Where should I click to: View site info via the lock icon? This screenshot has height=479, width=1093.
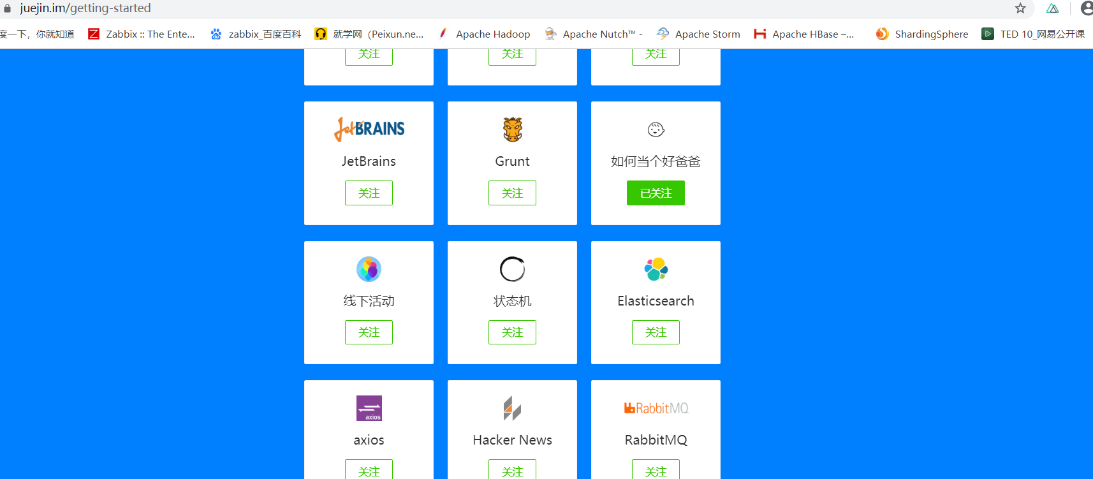tap(8, 8)
